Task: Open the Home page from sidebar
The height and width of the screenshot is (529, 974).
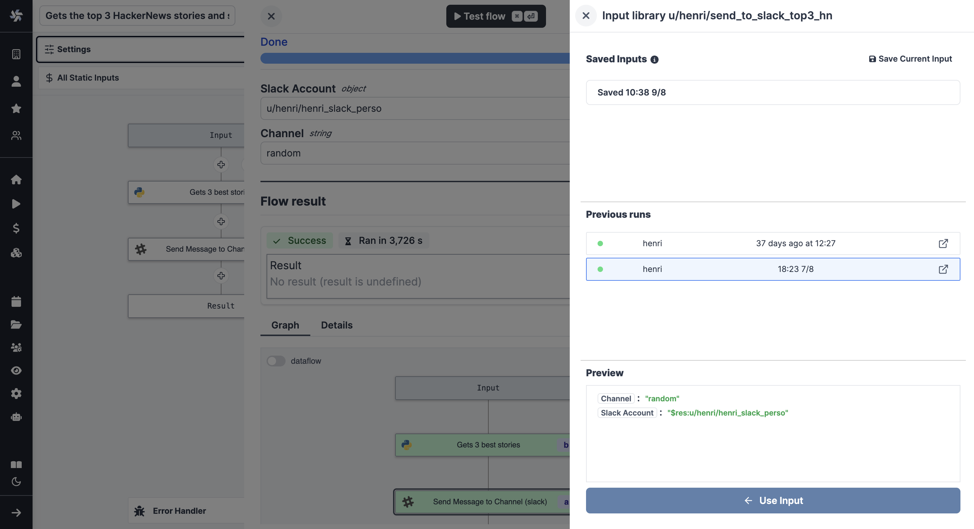Action: [x=16, y=179]
